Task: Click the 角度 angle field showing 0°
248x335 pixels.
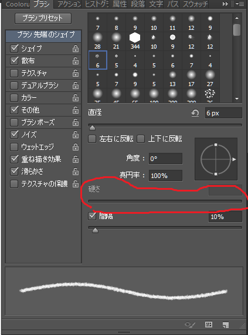Action: [165, 159]
